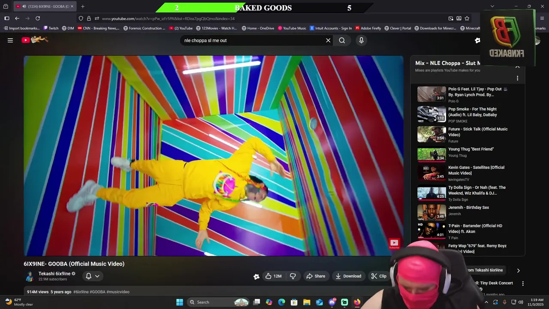549x309 pixels.
Task: Select the 6IX9INE GOOBA browser tab
Action: [x=45, y=6]
